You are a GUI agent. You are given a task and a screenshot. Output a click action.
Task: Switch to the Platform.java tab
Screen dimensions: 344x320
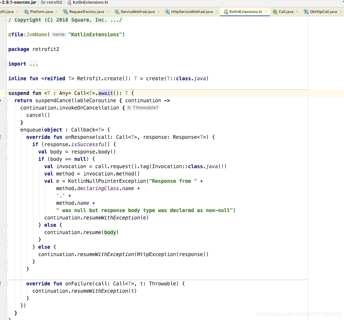pos(42,12)
